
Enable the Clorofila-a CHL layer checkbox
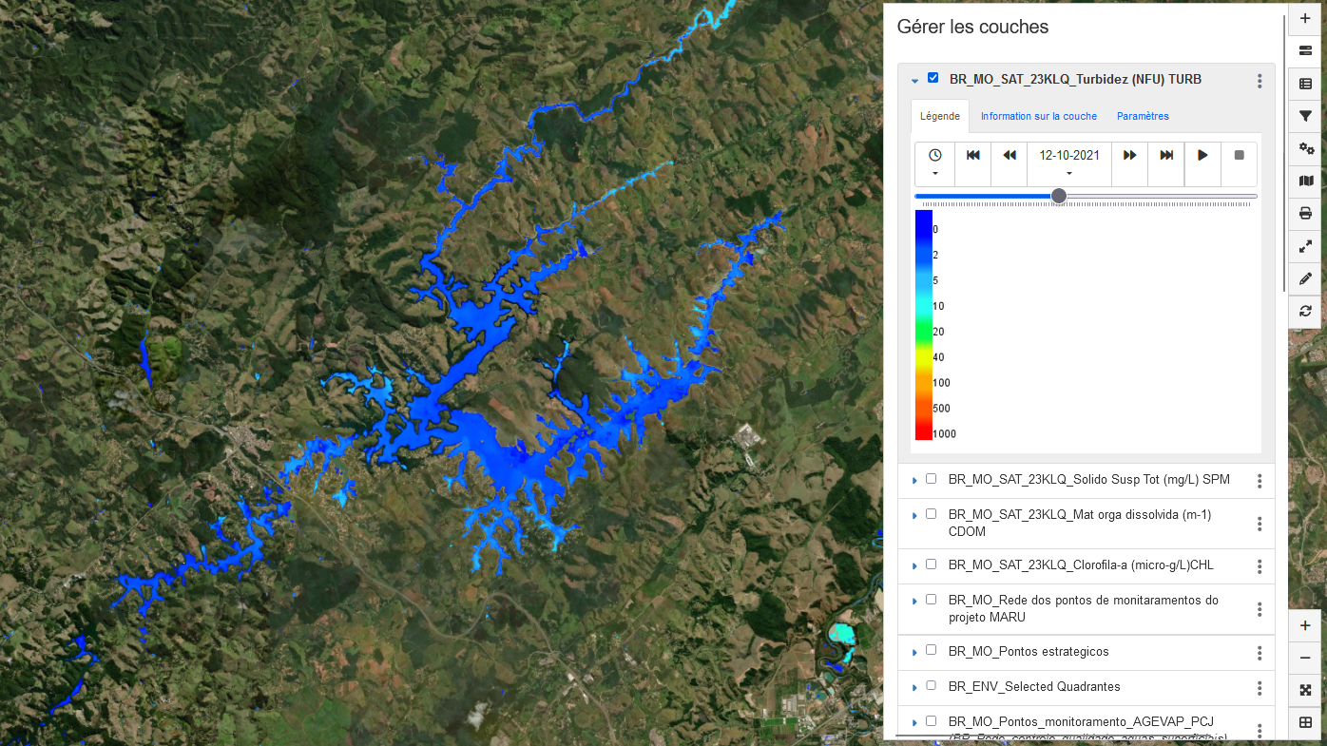point(932,564)
